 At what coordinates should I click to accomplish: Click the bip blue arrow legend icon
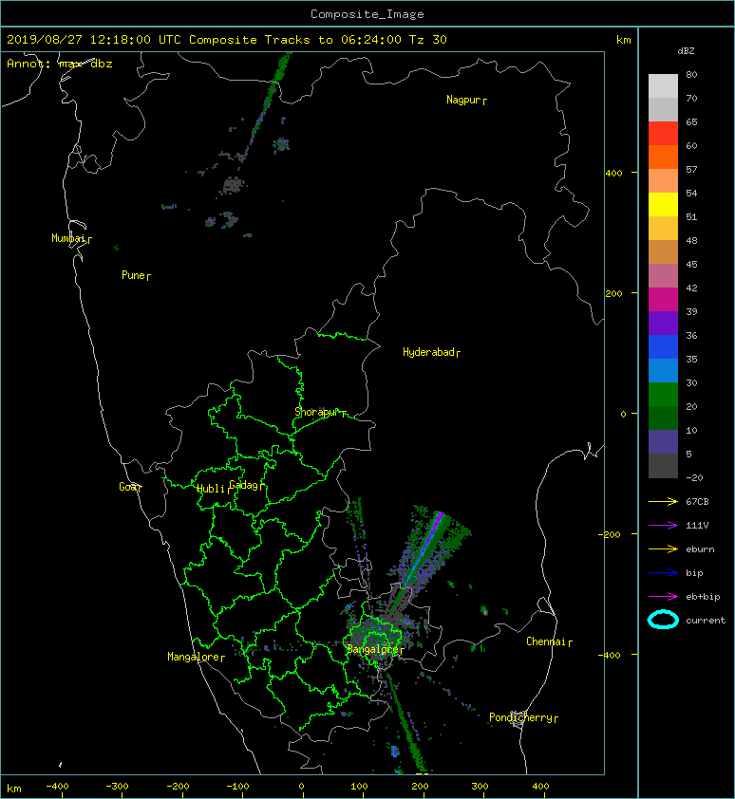coord(663,573)
